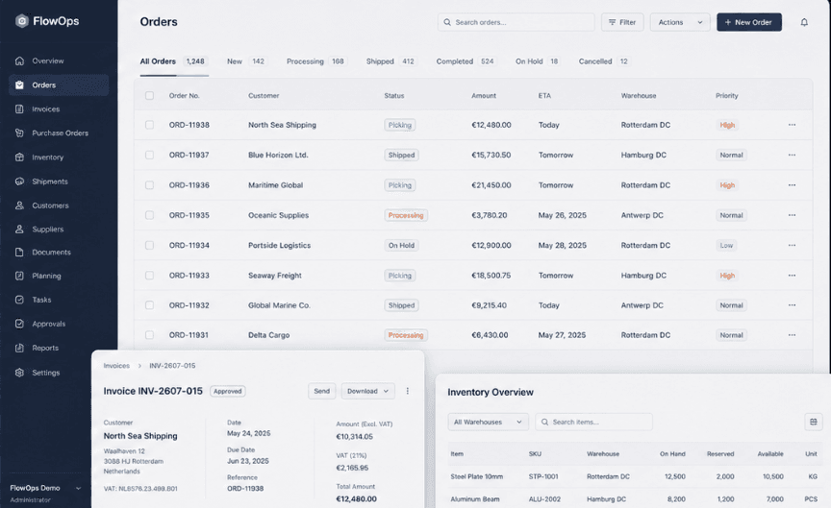Check the ORD-11934 Portside Logistics row

coord(149,246)
